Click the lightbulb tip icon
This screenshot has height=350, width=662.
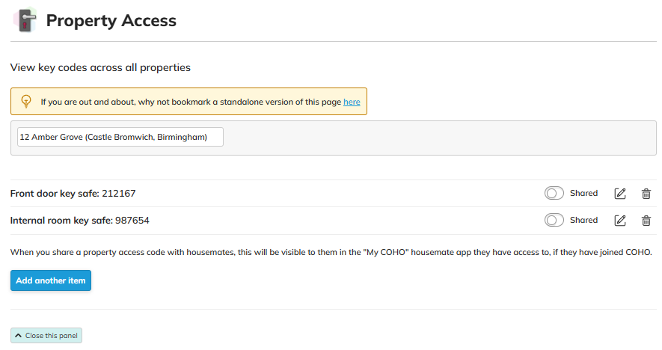point(26,101)
